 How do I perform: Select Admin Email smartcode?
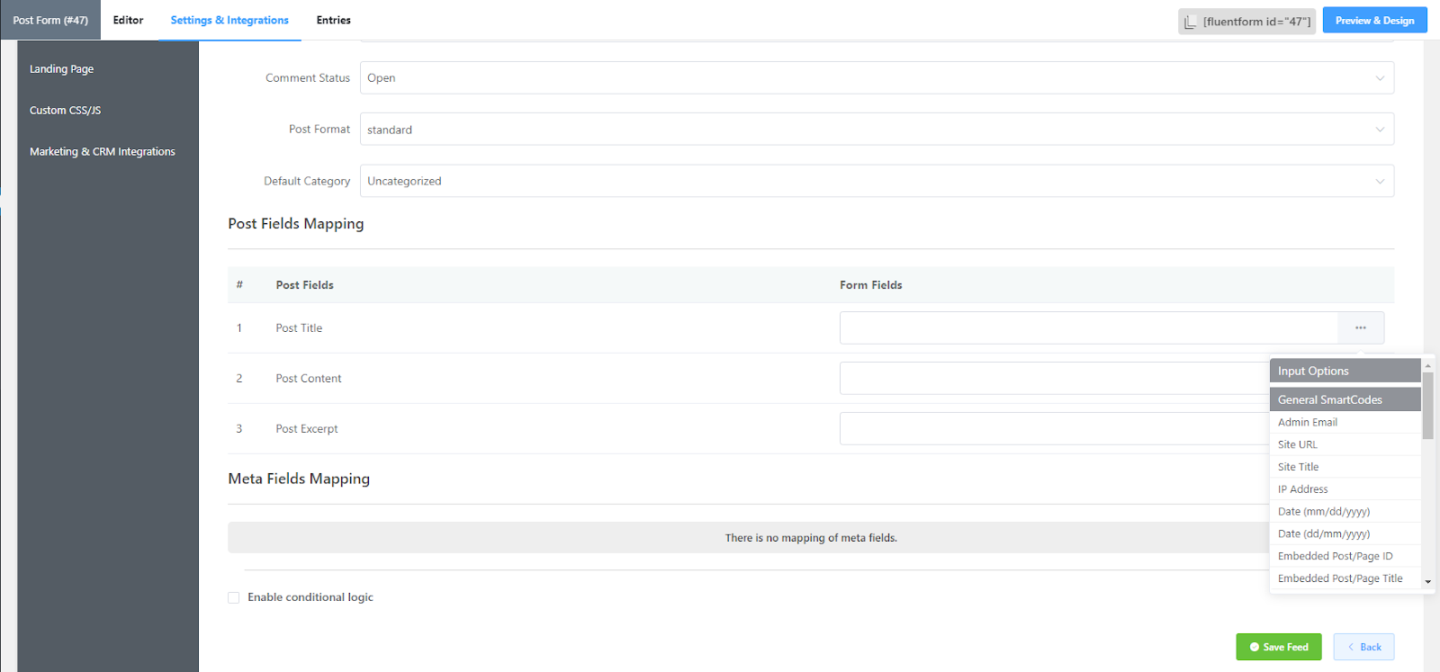click(1345, 422)
